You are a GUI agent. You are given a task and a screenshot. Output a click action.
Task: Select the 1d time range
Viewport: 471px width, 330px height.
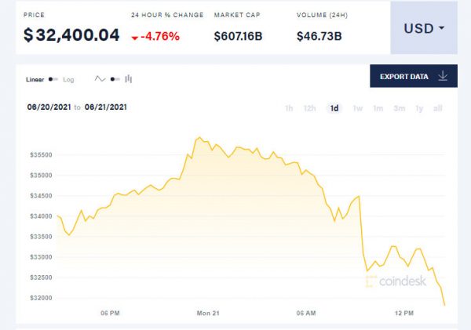tap(334, 108)
